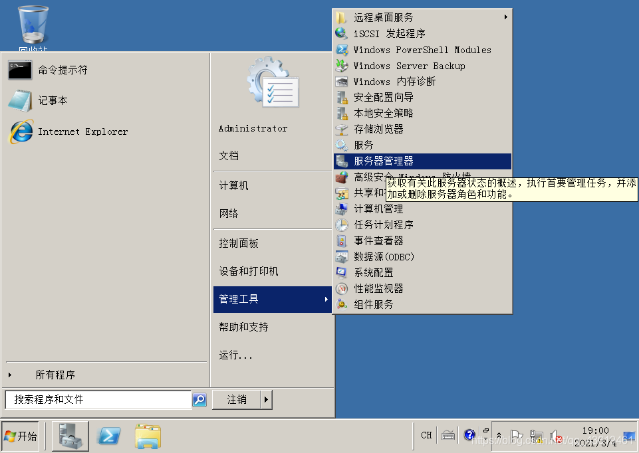Click the 任务计划程序 clock icon
This screenshot has width=639, height=453.
coord(342,225)
